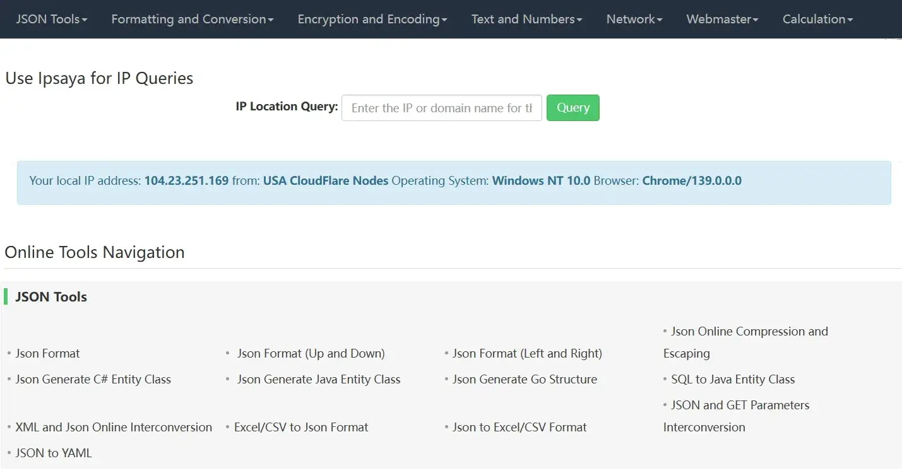Open the Encryption and Encoding dropdown
This screenshot has height=473, width=902.
371,19
